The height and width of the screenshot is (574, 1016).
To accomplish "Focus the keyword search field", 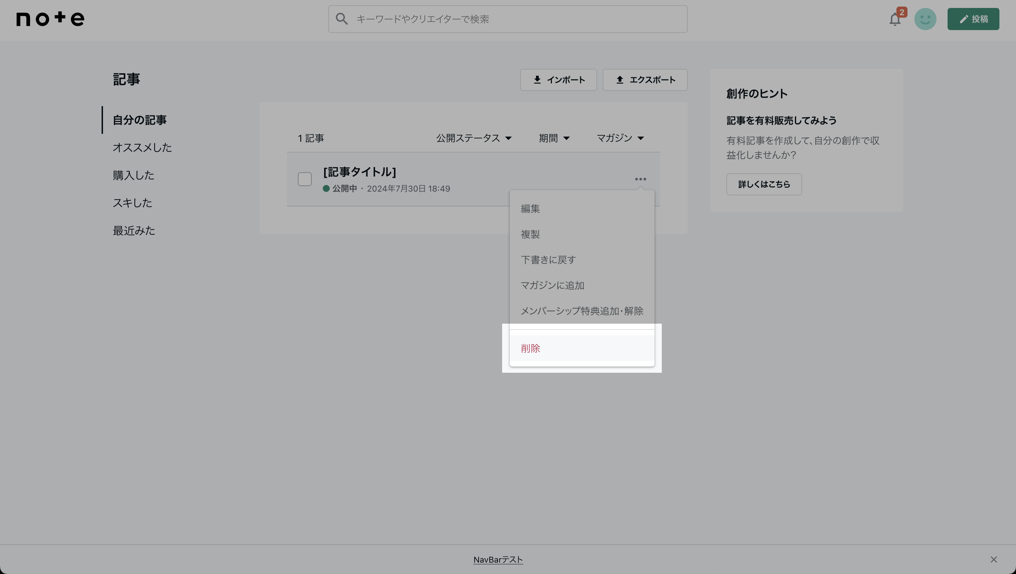I will 508,19.
